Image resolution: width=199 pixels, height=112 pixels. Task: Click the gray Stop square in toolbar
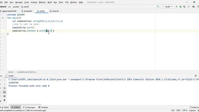189,7
